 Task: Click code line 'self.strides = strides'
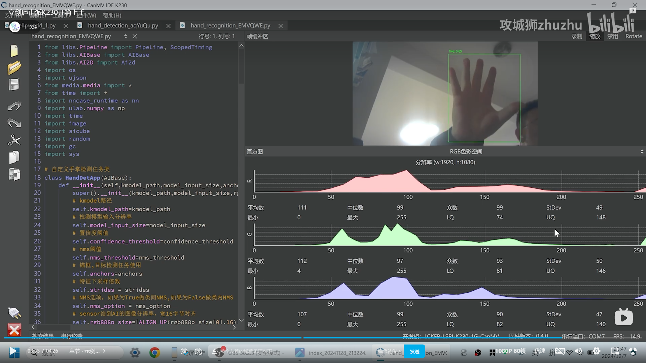click(x=111, y=290)
